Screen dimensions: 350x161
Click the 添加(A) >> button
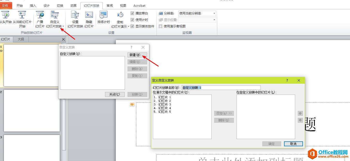[224, 113]
